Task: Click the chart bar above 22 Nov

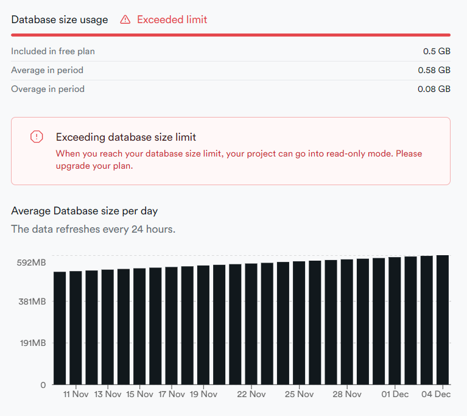Action: point(251,324)
